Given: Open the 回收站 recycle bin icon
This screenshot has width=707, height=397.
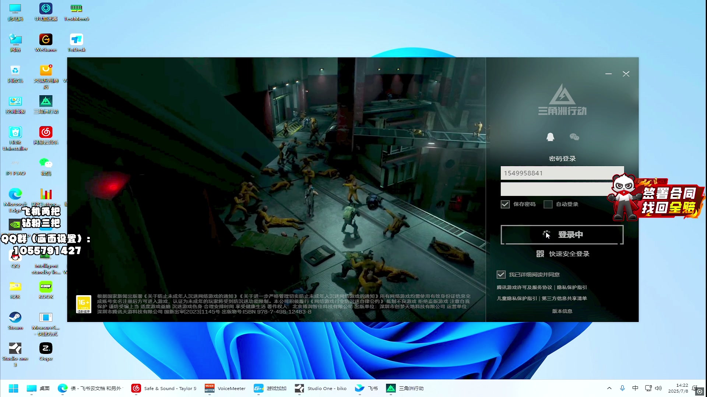Looking at the screenshot, I should (15, 74).
